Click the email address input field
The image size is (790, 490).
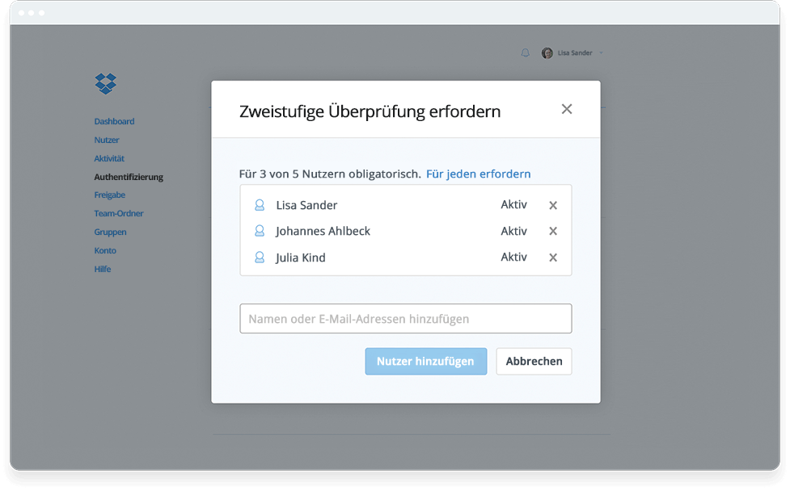pyautogui.click(x=405, y=319)
